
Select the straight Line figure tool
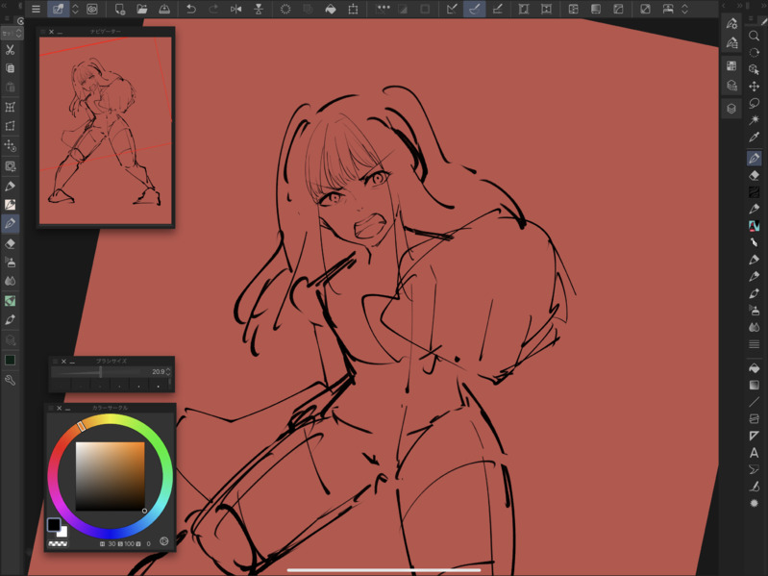coord(755,402)
